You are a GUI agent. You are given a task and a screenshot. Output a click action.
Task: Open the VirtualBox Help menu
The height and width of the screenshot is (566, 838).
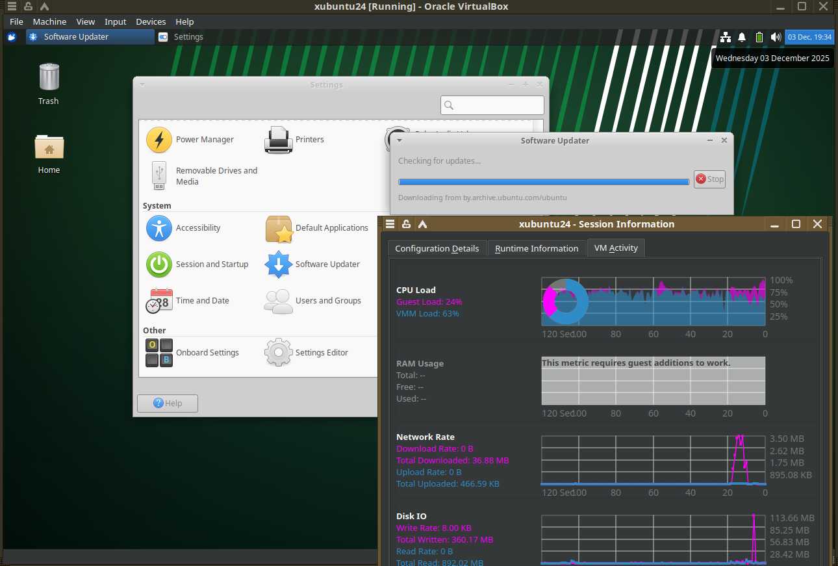(x=184, y=21)
